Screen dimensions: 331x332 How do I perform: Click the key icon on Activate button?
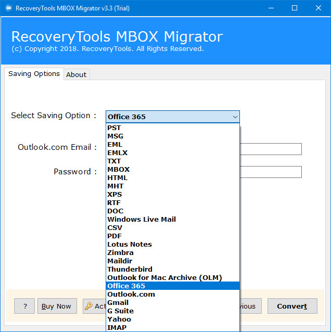coord(88,306)
